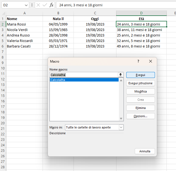Click the formula bar confirm checkmark icon
The image size is (176, 171).
click(45, 5)
